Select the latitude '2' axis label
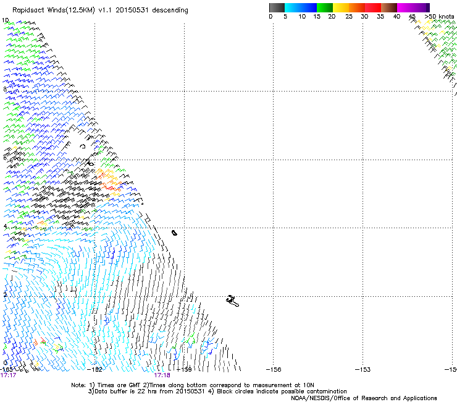Screen dimensions: 457x402 pyautogui.click(x=5, y=294)
